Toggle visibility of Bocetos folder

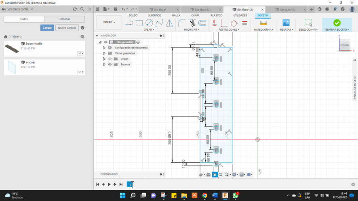pos(110,65)
